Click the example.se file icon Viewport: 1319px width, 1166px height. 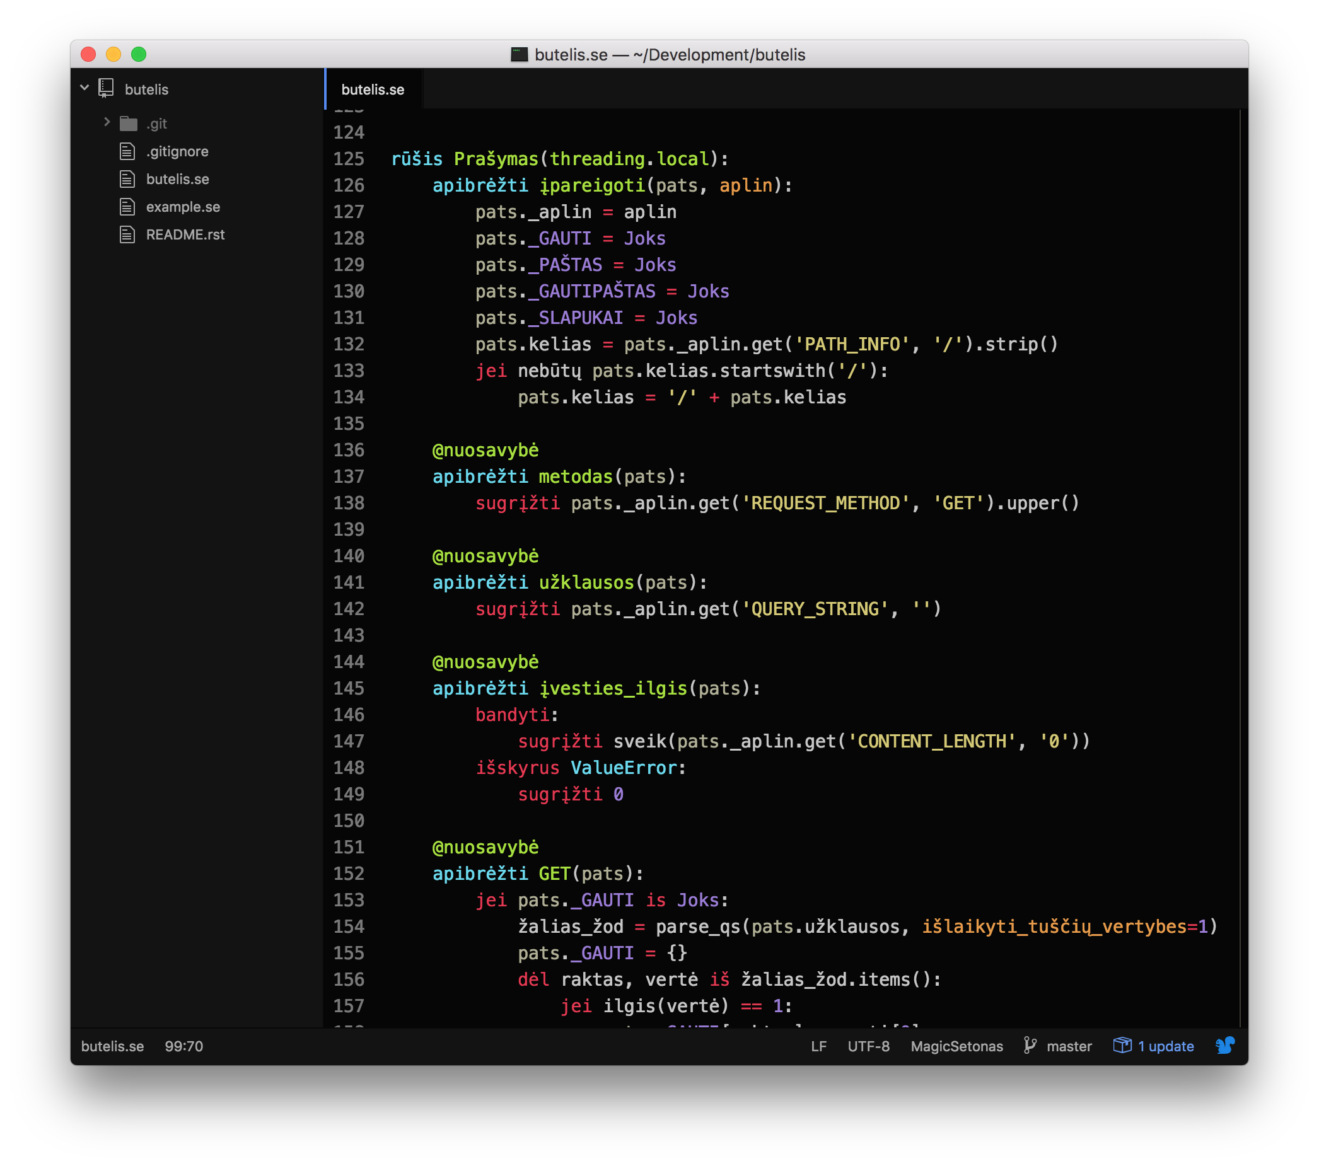(x=128, y=207)
